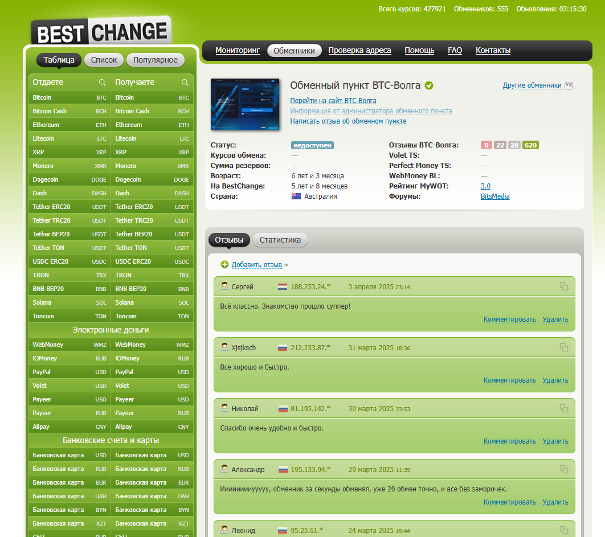Click the user avatar icon next to Николай
Image resolution: width=605 pixels, height=537 pixels.
point(224,408)
